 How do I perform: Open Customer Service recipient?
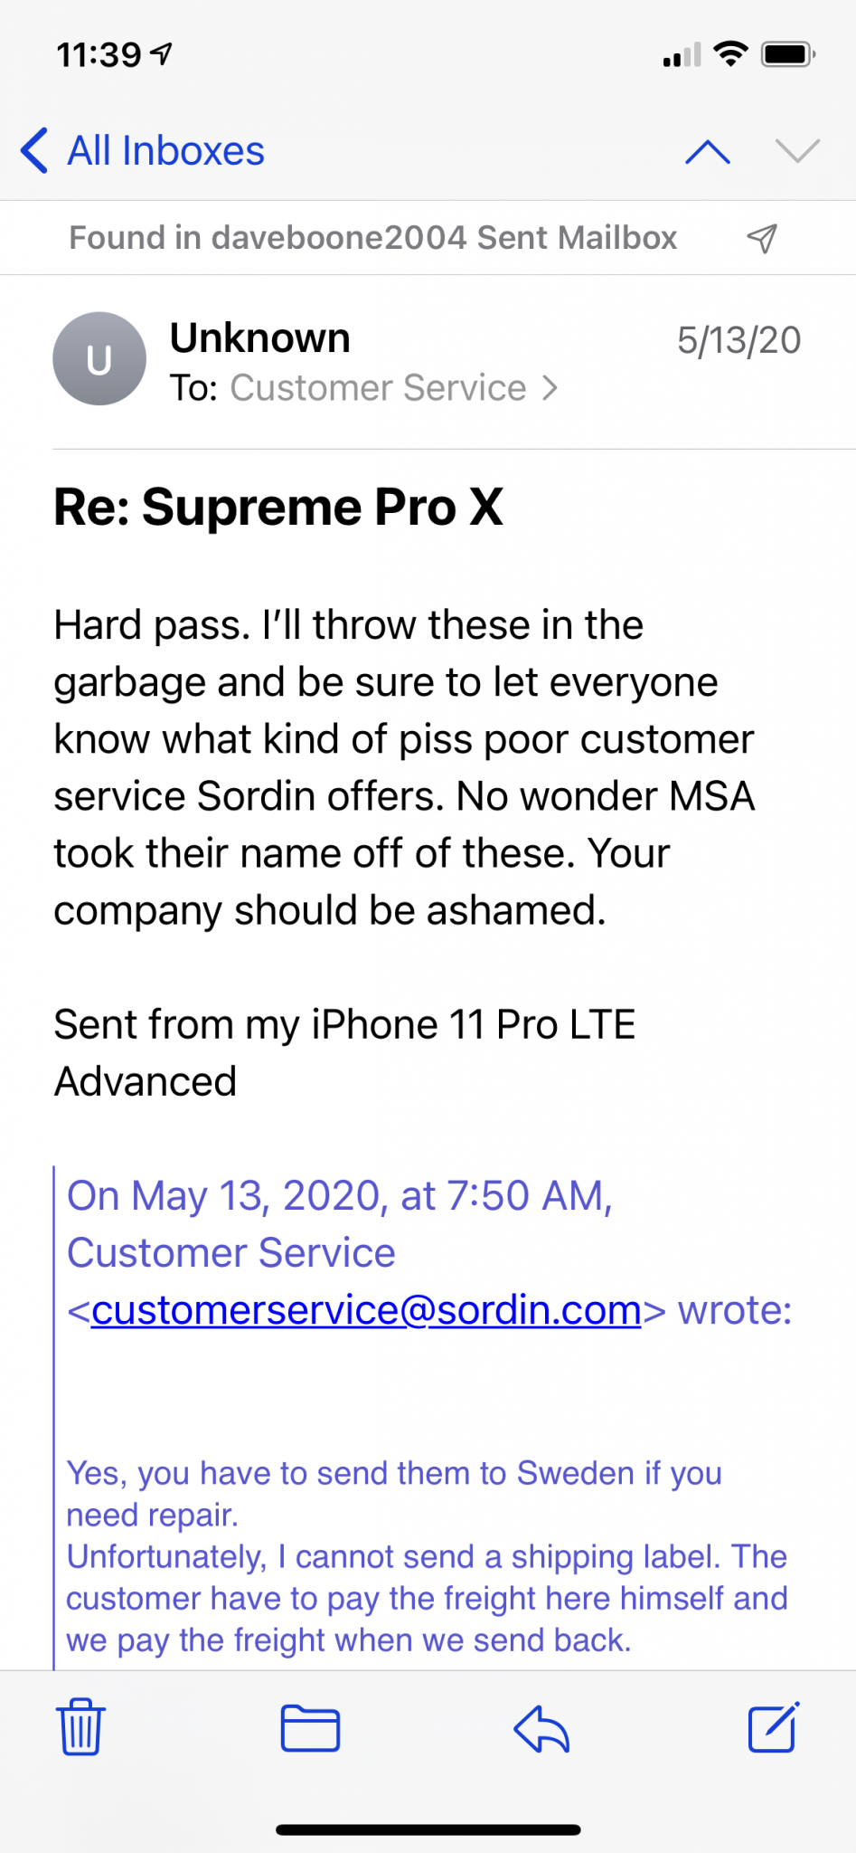click(378, 388)
